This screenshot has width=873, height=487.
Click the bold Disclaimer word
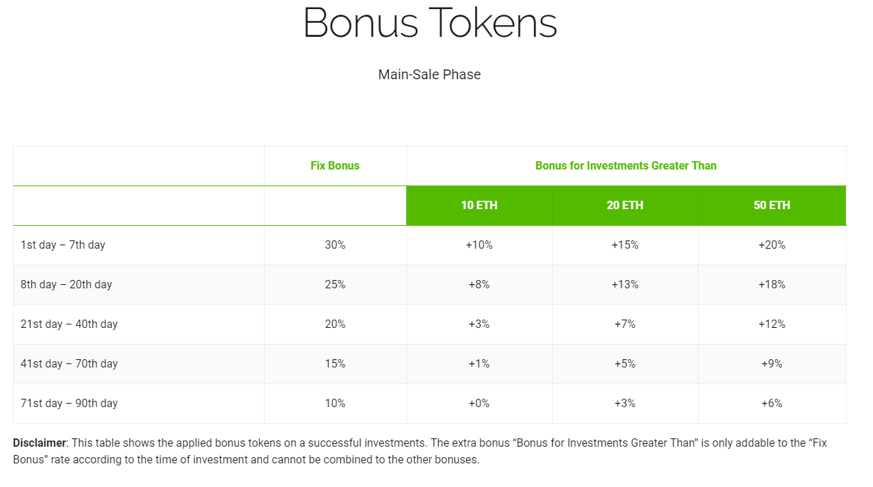pyautogui.click(x=39, y=443)
